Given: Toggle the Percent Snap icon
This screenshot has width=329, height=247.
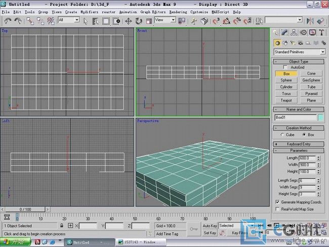Looking at the screenshot, I should (237, 21).
